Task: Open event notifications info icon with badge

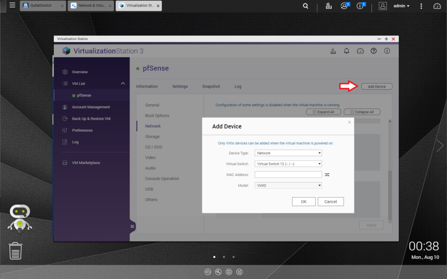Action: pos(361,5)
